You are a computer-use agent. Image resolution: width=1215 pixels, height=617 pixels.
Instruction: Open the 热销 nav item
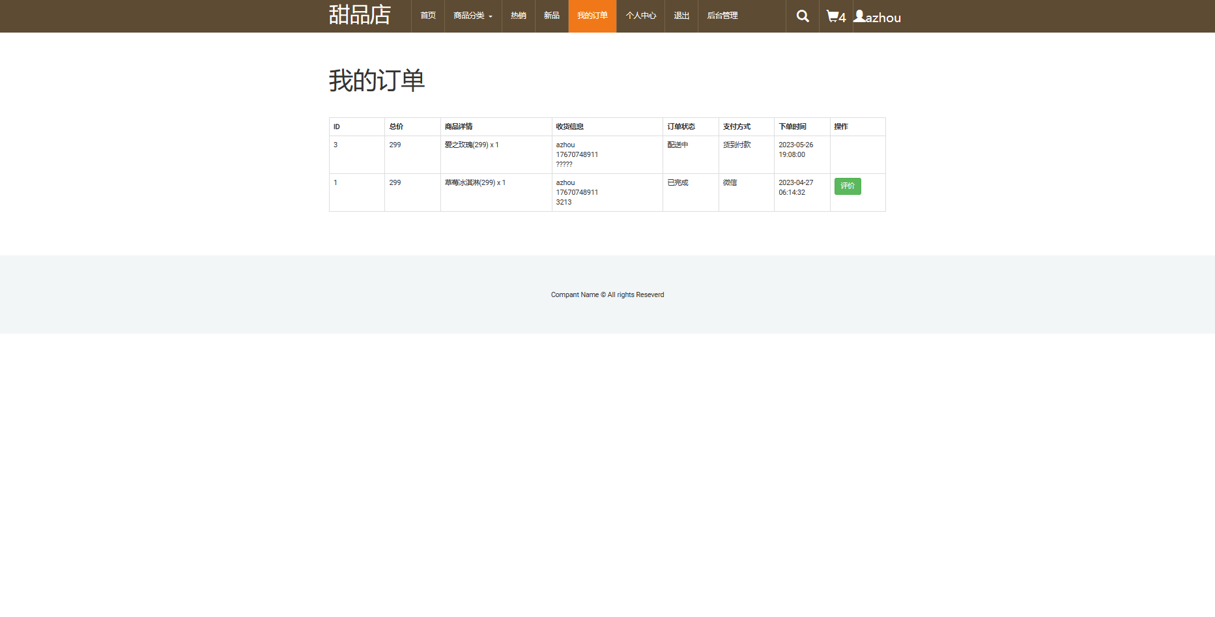click(519, 16)
